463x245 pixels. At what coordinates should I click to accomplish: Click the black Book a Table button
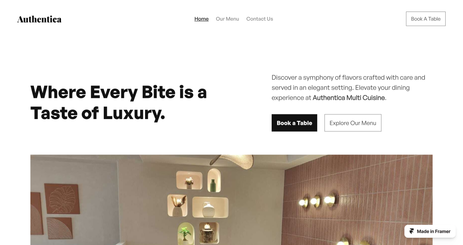point(294,123)
